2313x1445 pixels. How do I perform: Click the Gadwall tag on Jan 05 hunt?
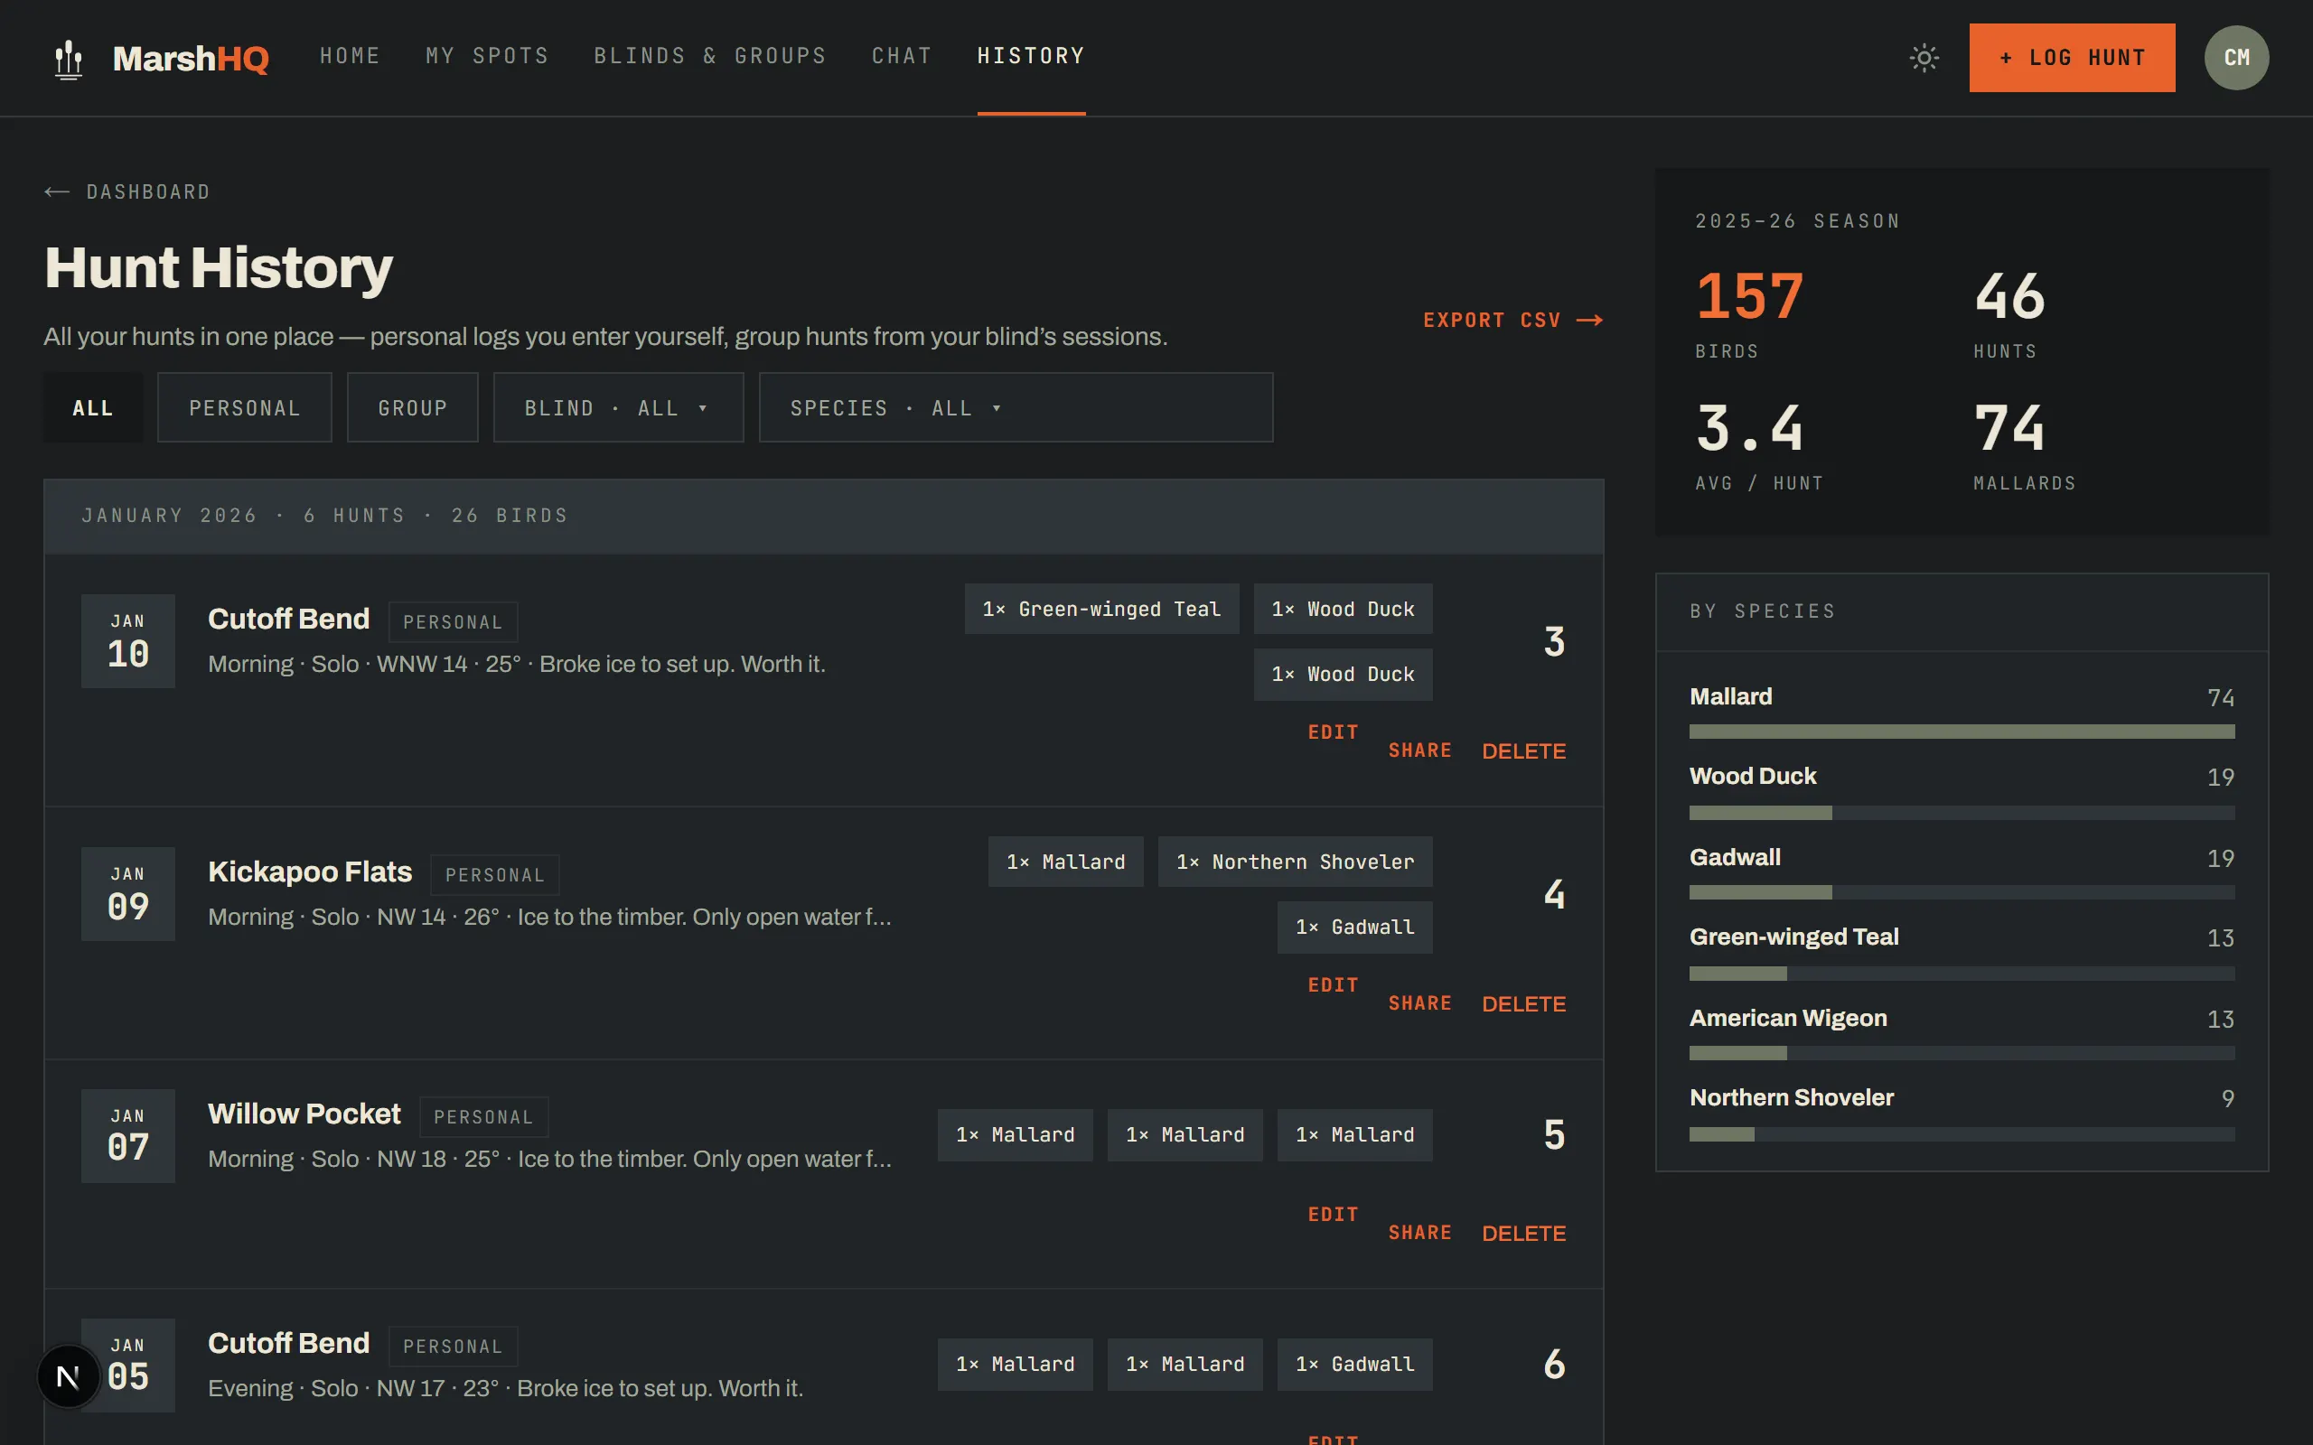pyautogui.click(x=1355, y=1365)
